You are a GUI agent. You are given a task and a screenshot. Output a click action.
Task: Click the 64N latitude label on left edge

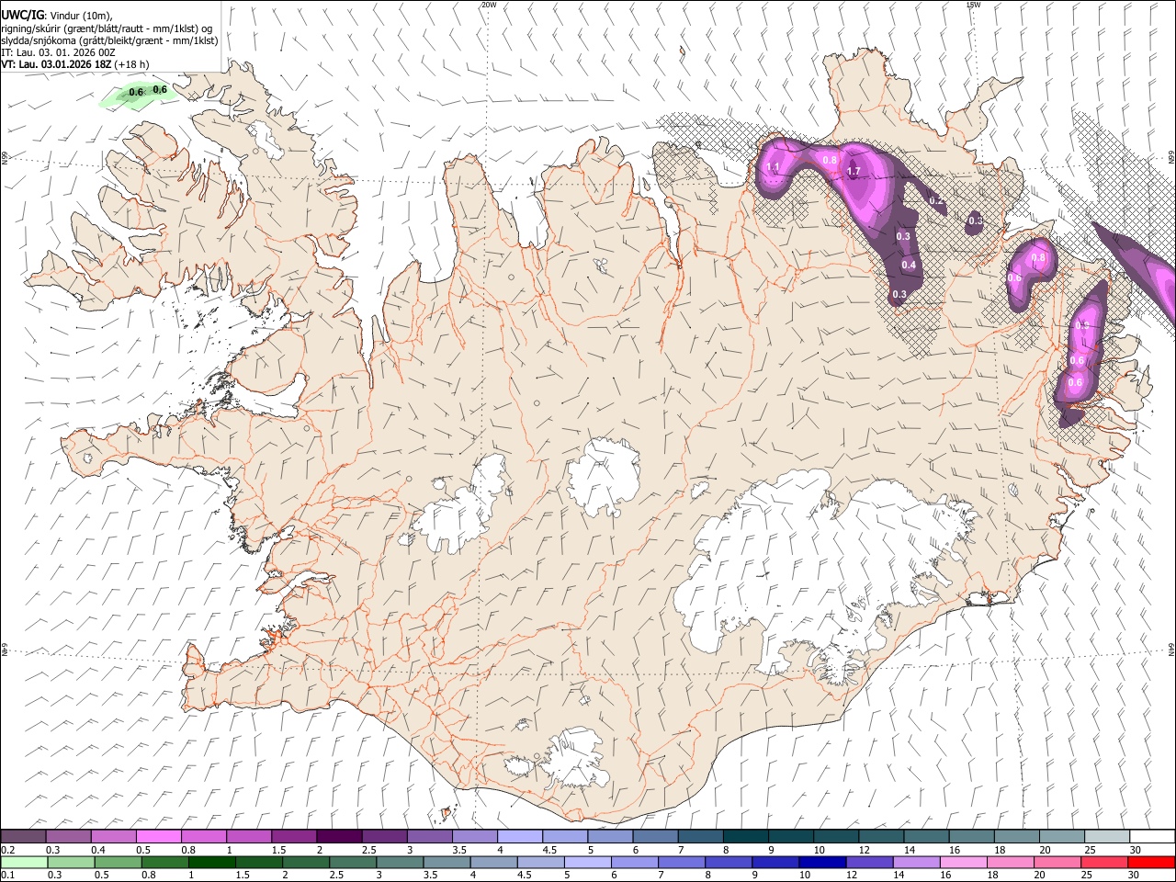pyautogui.click(x=5, y=650)
